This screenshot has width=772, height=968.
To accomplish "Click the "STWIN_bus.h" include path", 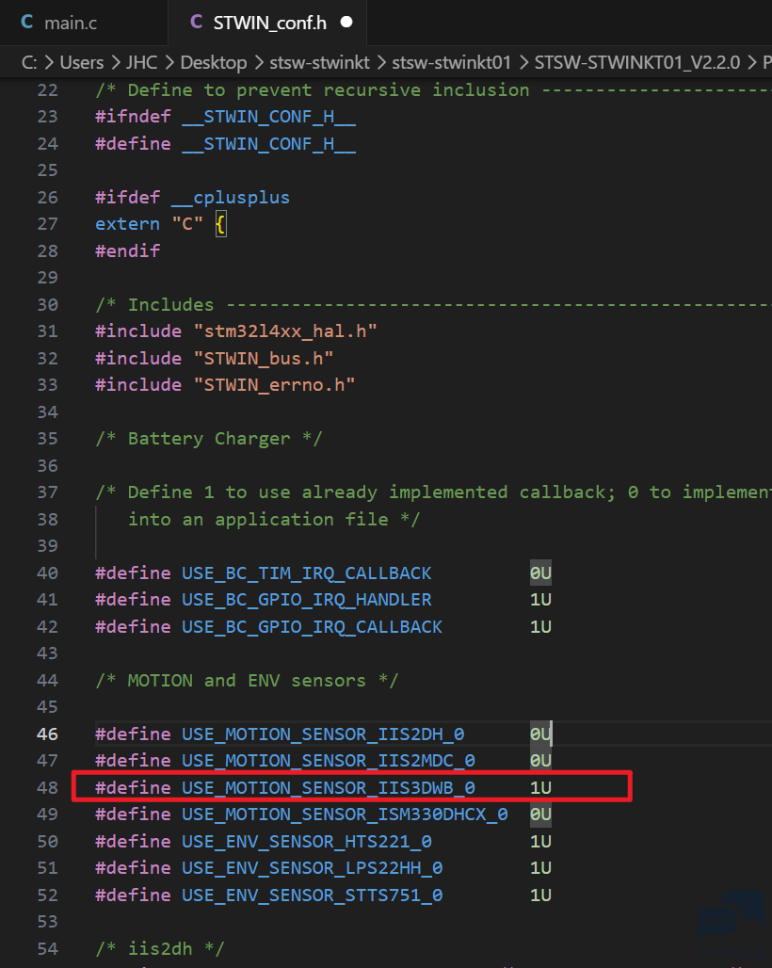I will pos(264,358).
